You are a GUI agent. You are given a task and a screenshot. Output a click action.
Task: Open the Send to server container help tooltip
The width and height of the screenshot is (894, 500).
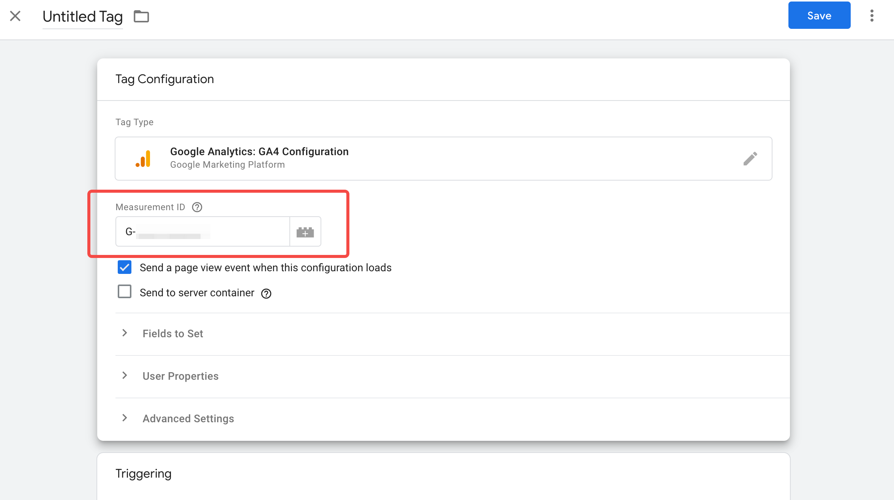pos(267,293)
